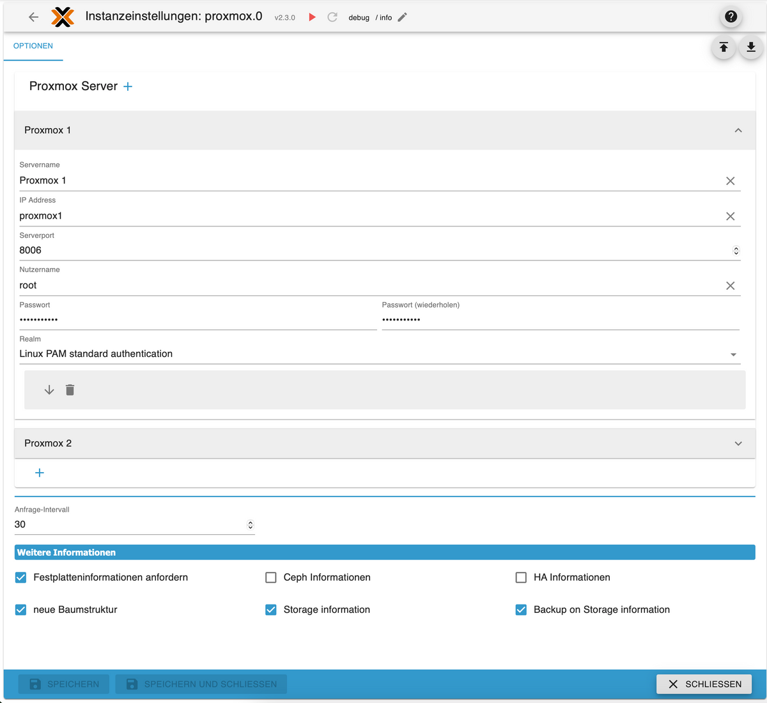The width and height of the screenshot is (767, 703).
Task: Enable Ceph Informationen checkbox
Action: click(x=271, y=578)
